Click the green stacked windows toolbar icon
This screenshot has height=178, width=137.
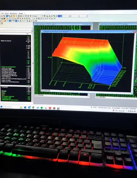point(54,16)
